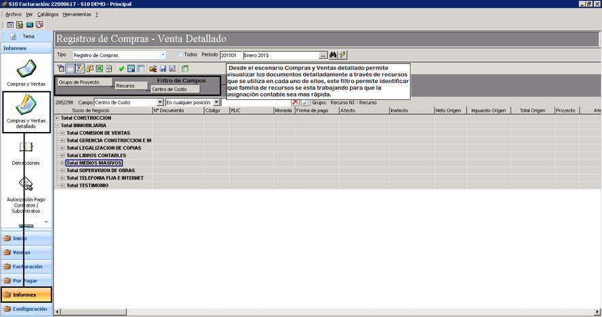Switch to the Facturación navigation section

pyautogui.click(x=27, y=267)
